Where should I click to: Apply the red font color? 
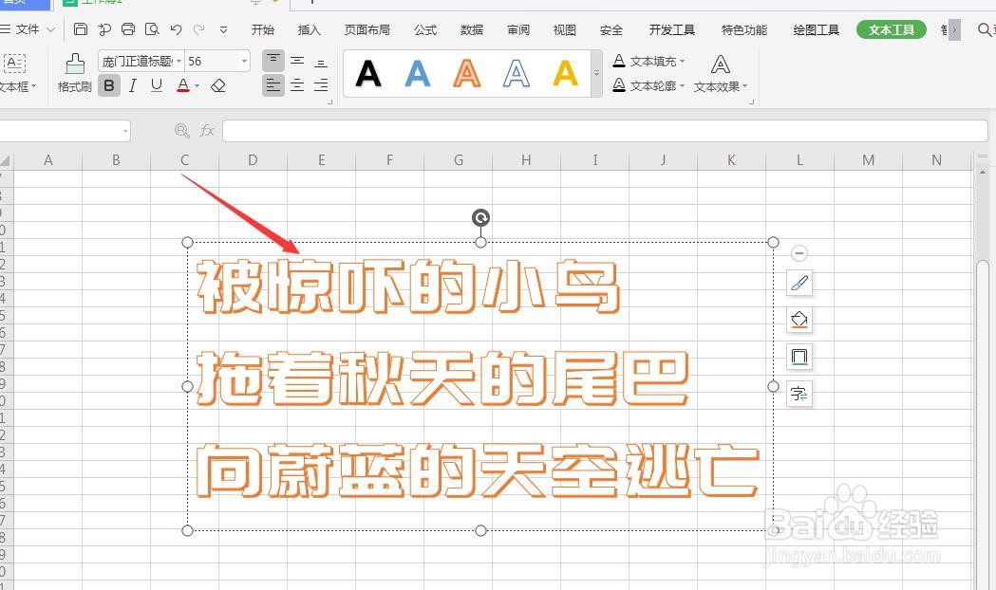(183, 85)
